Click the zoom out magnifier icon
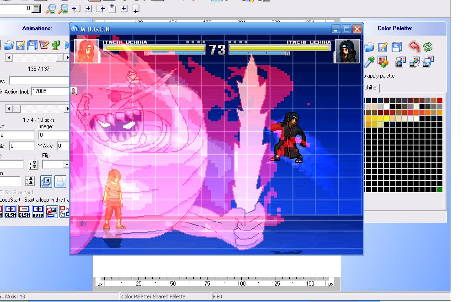This screenshot has height=302, width=468. [x=51, y=9]
